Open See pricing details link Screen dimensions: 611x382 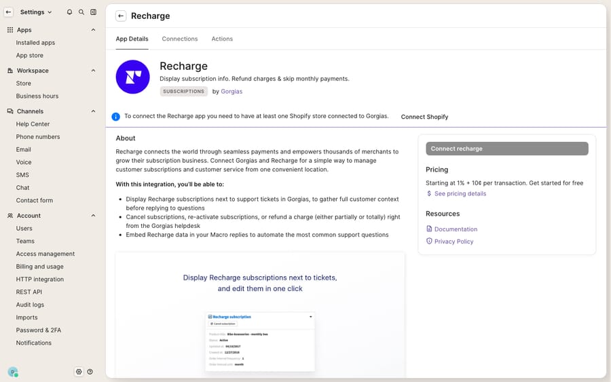click(x=460, y=193)
